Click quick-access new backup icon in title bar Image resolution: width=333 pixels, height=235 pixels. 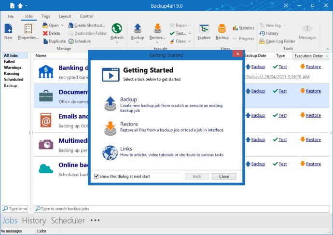pos(13,5)
